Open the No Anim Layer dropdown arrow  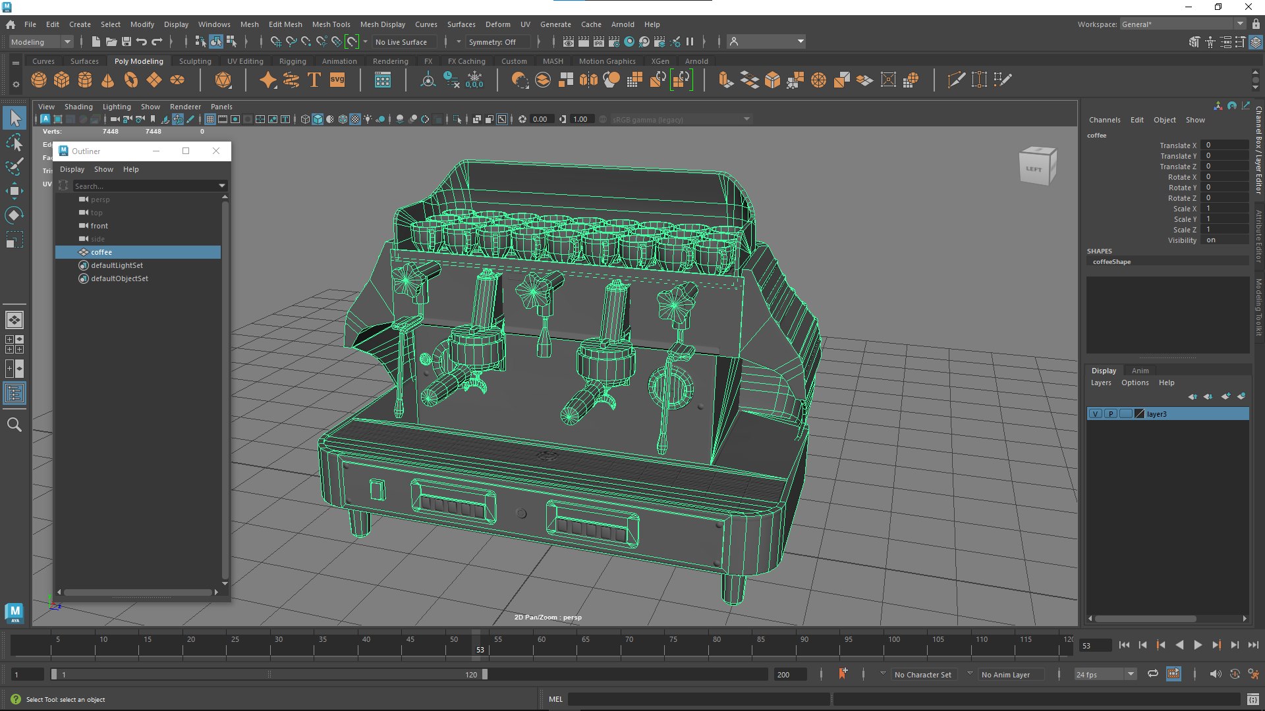(x=970, y=674)
